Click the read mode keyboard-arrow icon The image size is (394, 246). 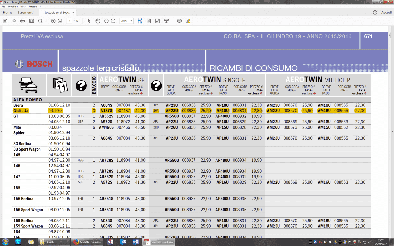coord(167,21)
